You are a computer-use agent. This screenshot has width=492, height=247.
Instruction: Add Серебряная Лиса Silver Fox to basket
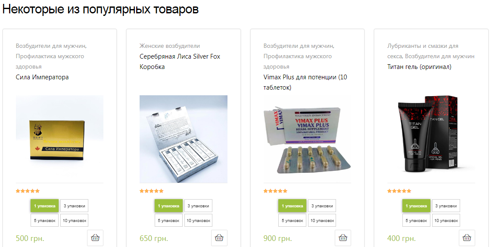219,238
